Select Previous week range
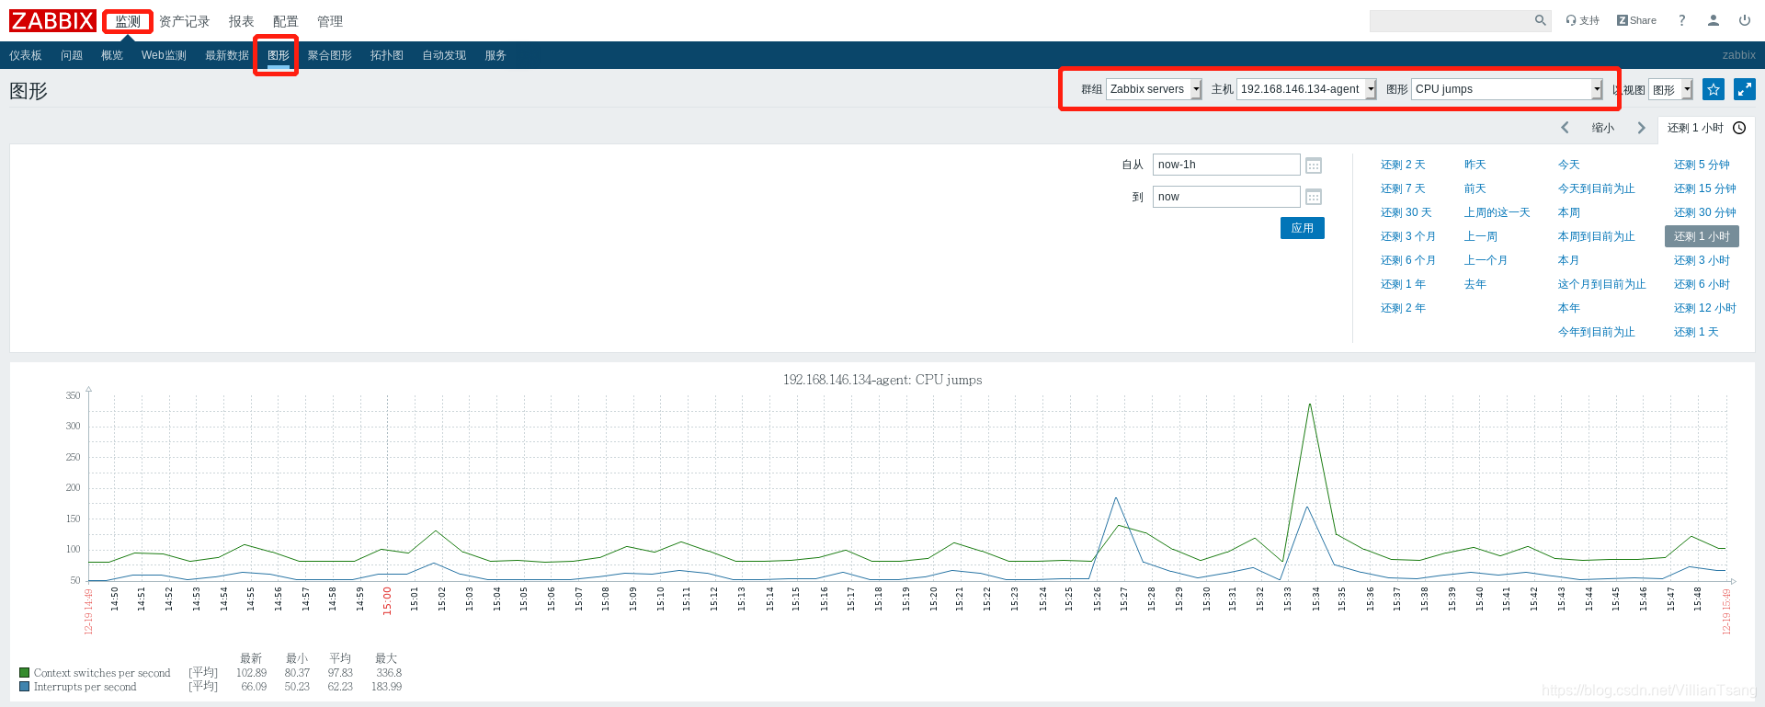The width and height of the screenshot is (1765, 707). tap(1481, 236)
